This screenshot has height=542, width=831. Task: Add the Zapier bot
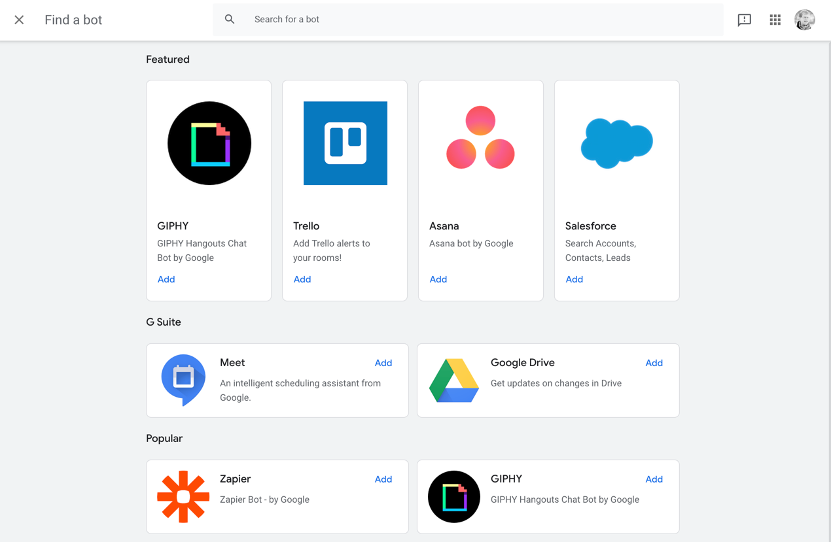click(383, 479)
